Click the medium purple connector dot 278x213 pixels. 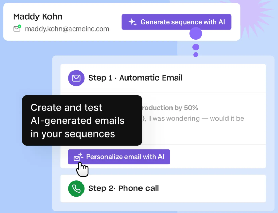point(196,47)
